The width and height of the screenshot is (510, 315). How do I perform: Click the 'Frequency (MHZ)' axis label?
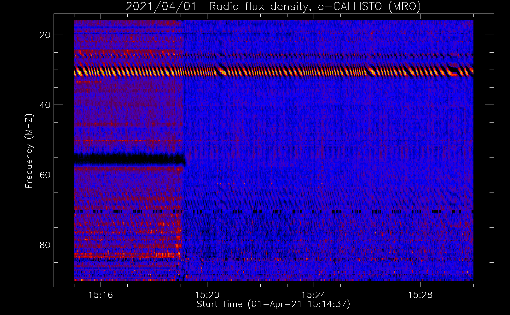point(29,151)
